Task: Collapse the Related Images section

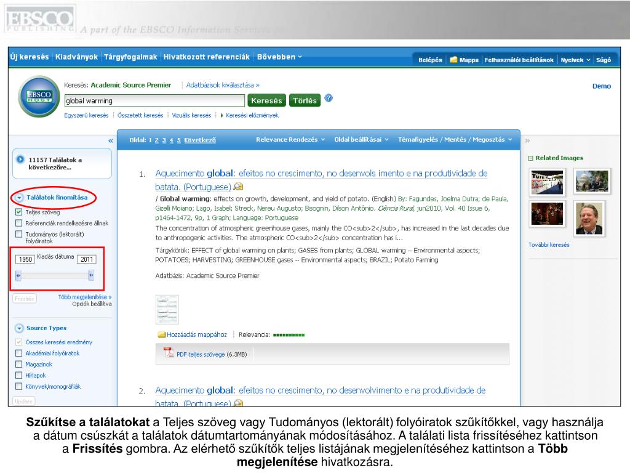Action: point(530,158)
